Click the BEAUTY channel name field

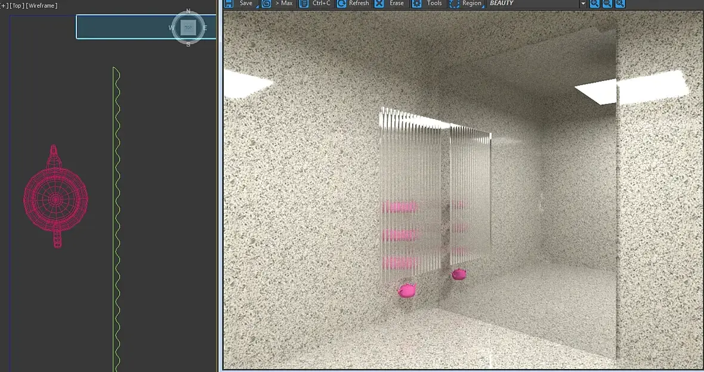(x=533, y=3)
